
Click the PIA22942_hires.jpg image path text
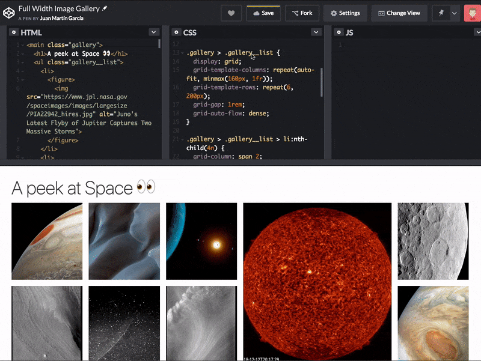pos(61,114)
